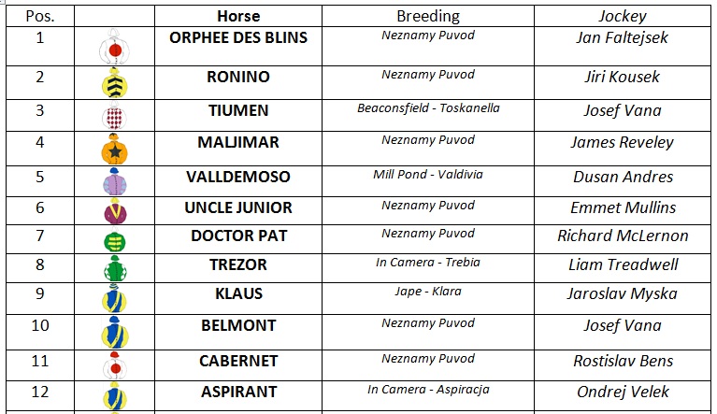The image size is (717, 414).
Task: Select the Breeding column header
Action: (428, 16)
